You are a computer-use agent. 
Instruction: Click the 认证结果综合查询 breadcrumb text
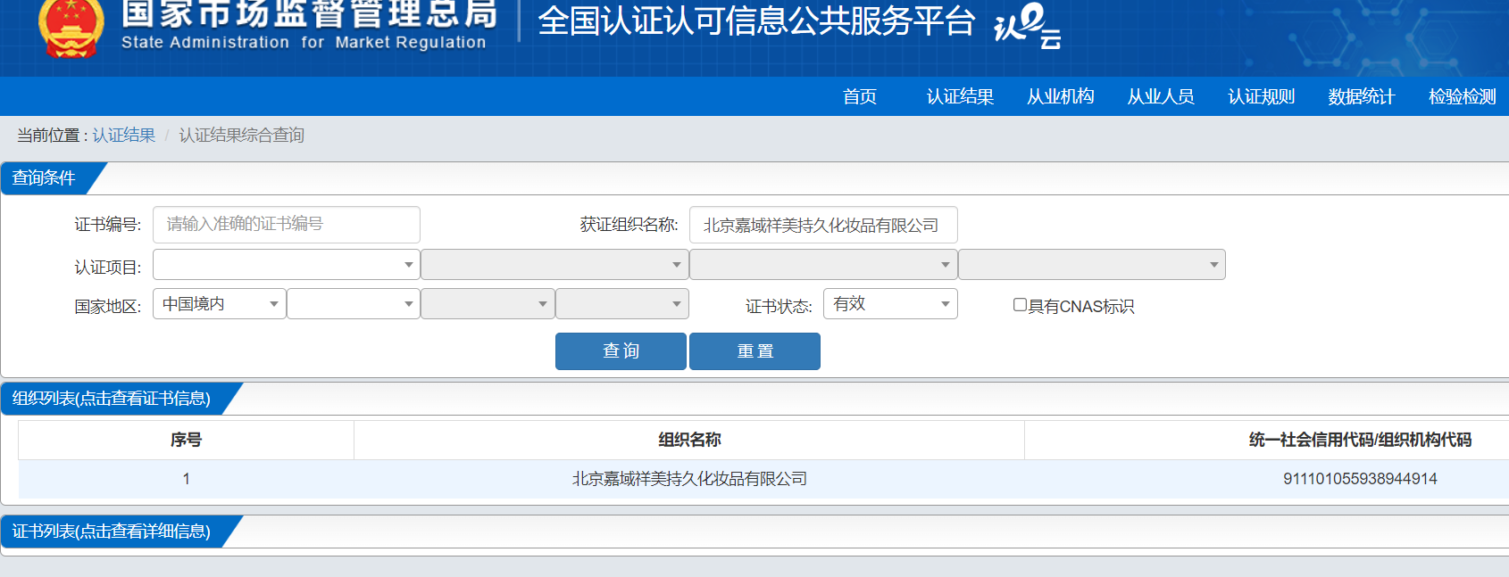point(241,135)
